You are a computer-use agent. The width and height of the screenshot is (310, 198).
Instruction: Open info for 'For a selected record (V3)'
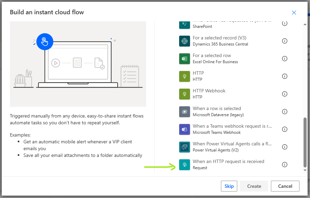coord(285,41)
